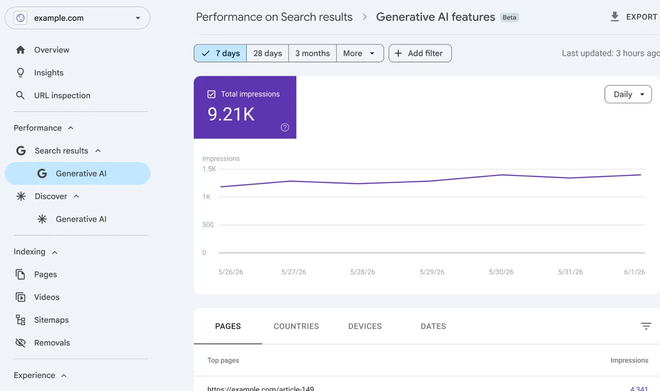
Task: Collapse the Performance section
Action: pos(70,128)
